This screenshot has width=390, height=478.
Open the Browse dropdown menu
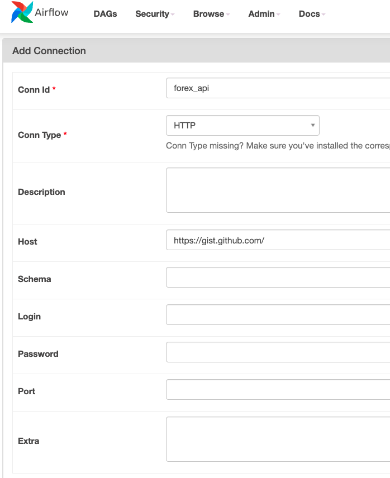[211, 14]
